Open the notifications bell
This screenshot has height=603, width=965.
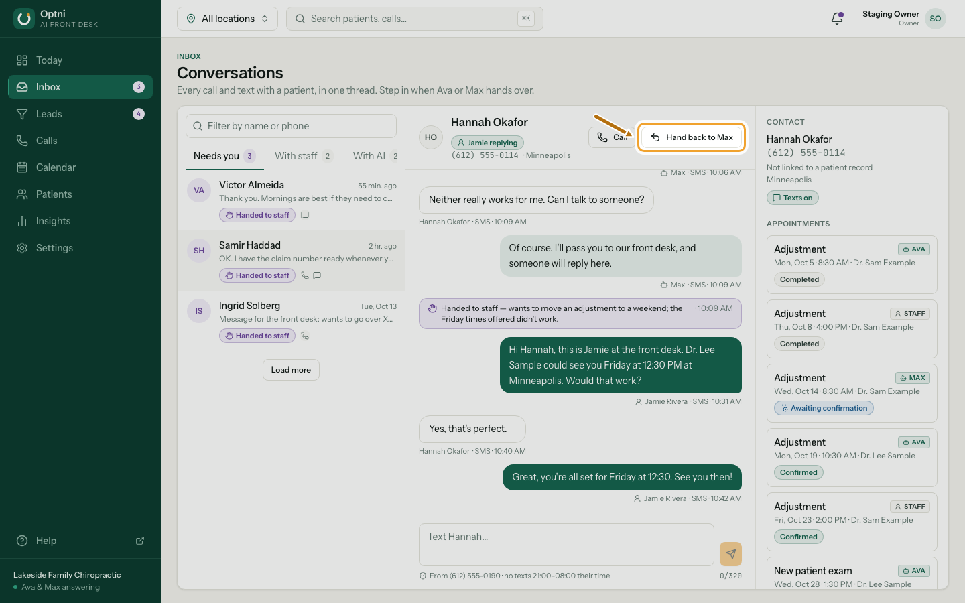point(837,19)
